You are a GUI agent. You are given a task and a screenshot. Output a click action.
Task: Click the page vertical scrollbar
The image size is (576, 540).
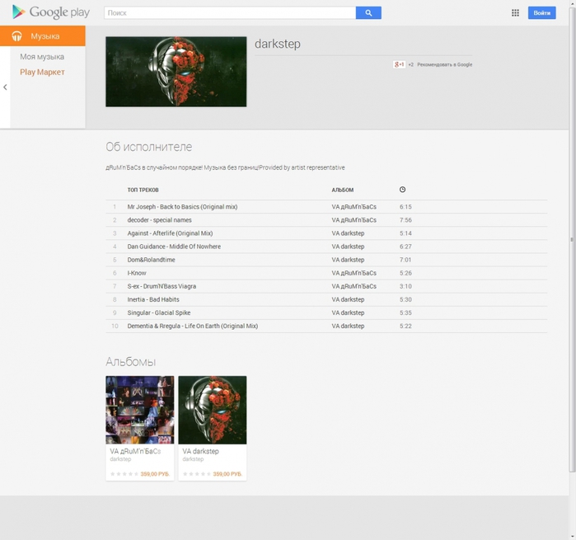[572, 239]
